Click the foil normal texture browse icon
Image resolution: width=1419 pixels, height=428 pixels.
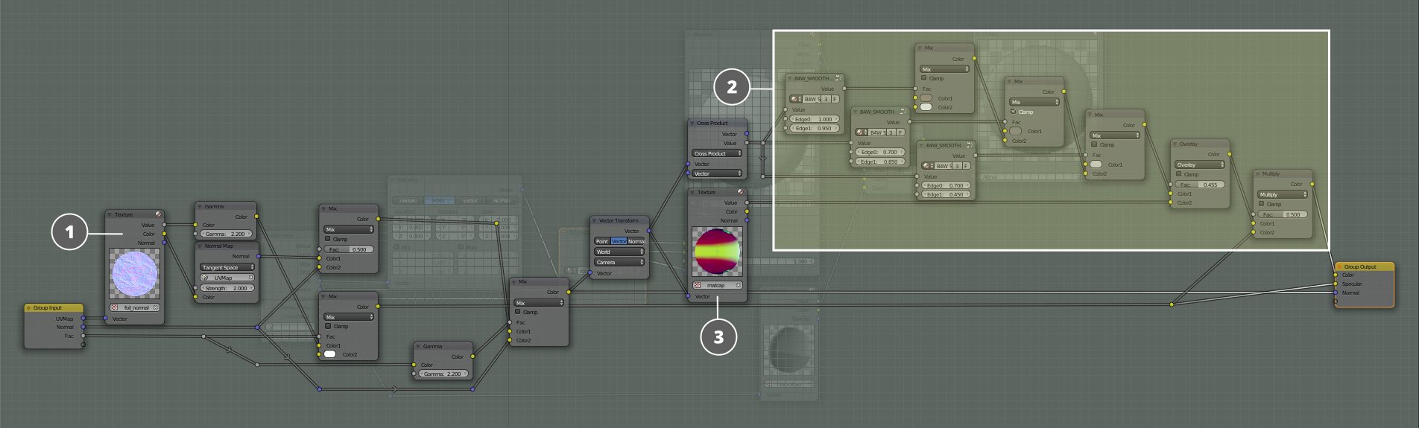[115, 307]
